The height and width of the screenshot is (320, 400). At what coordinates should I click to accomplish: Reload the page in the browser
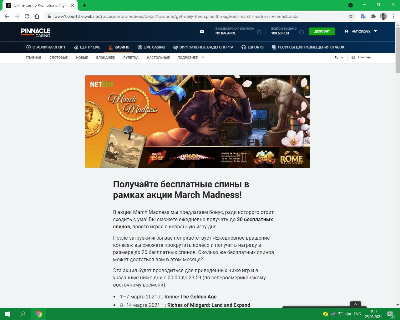click(27, 16)
